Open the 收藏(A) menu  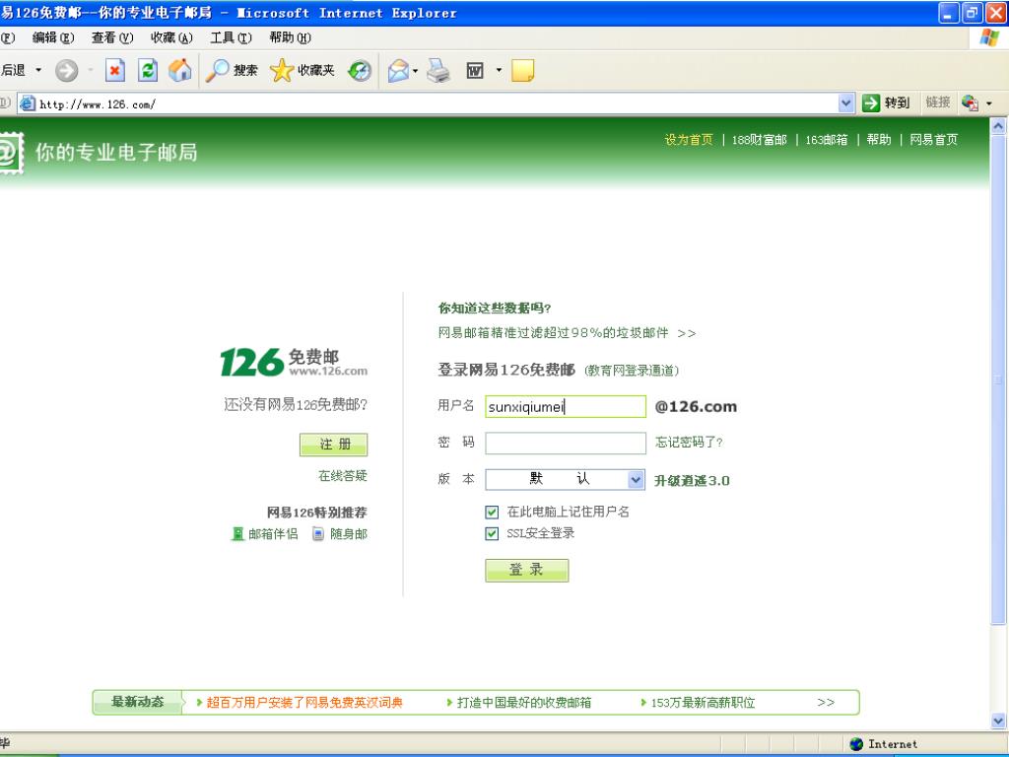pyautogui.click(x=171, y=38)
